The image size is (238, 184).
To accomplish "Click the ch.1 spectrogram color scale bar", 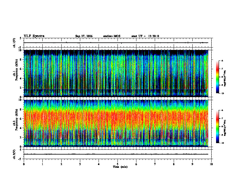I will tap(217, 77).
